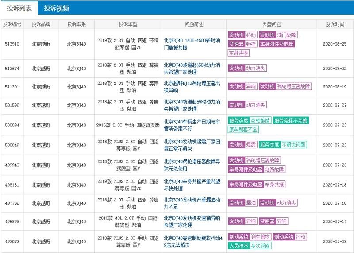Click 涡轮增压器故障 tag in row 499943

(254, 160)
